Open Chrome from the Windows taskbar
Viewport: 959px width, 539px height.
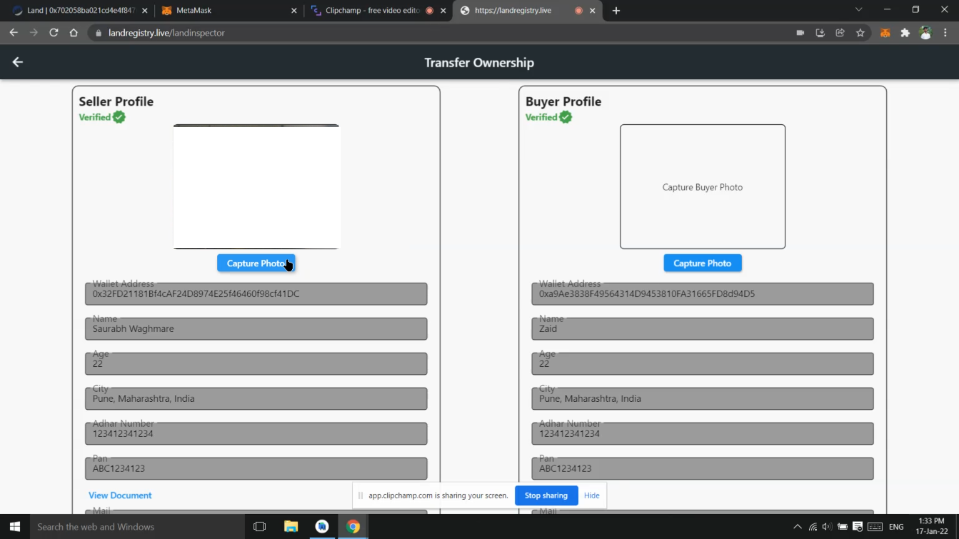353,527
